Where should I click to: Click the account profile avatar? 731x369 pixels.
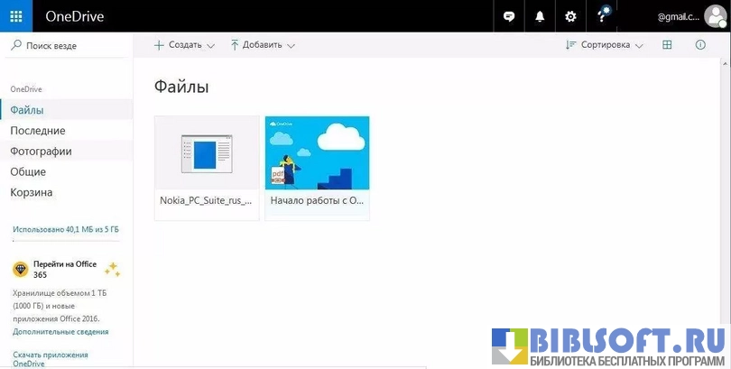(x=715, y=16)
